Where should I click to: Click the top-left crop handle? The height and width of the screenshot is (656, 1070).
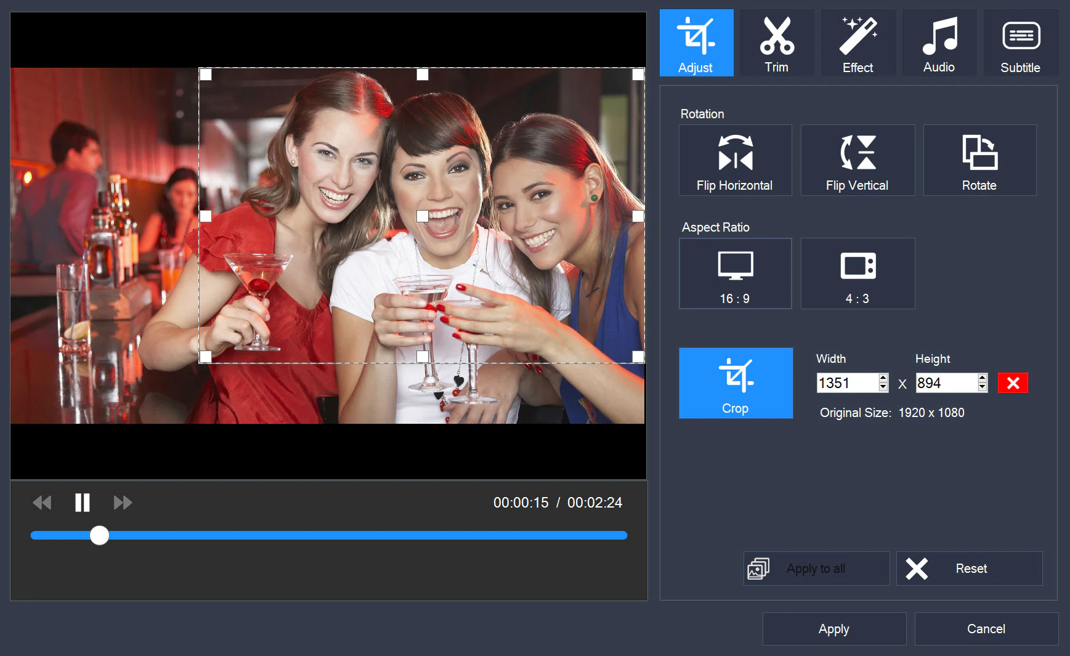[x=206, y=75]
